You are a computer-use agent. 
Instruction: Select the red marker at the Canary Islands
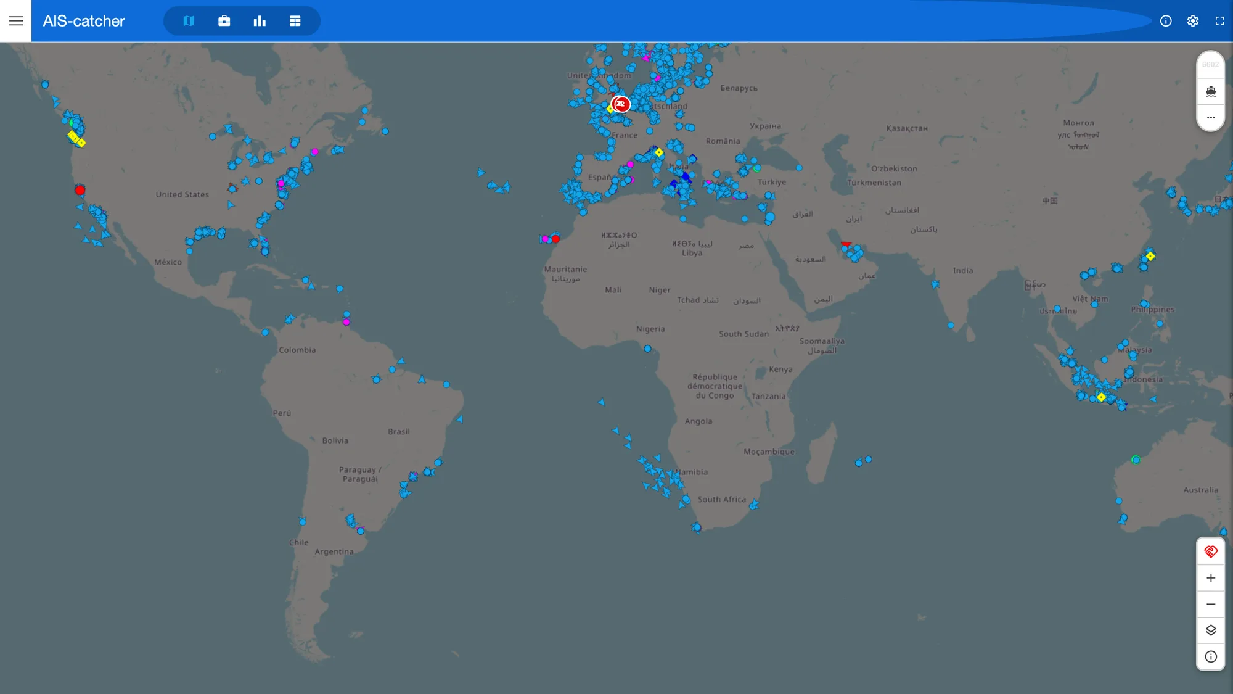tap(555, 239)
